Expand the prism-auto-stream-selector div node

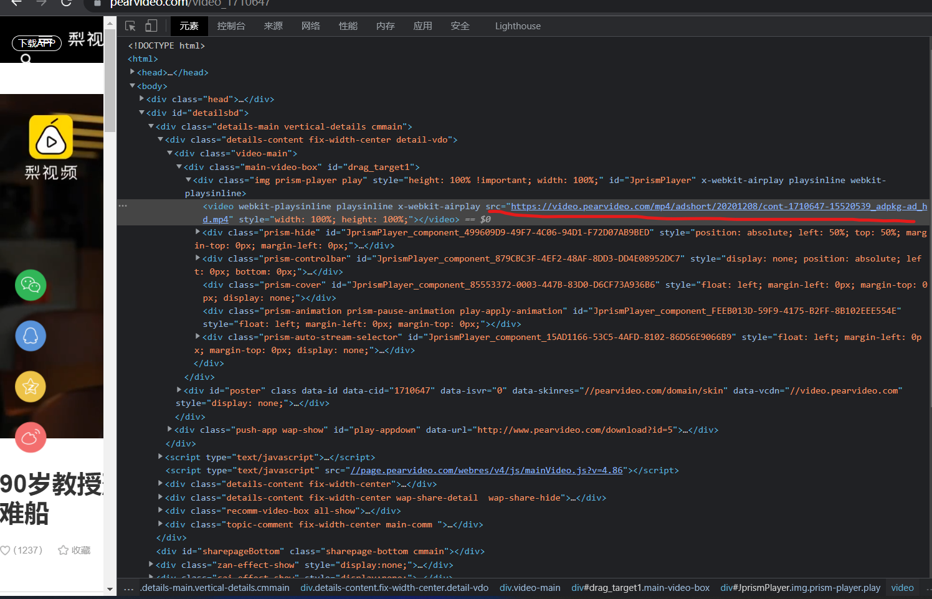click(197, 337)
